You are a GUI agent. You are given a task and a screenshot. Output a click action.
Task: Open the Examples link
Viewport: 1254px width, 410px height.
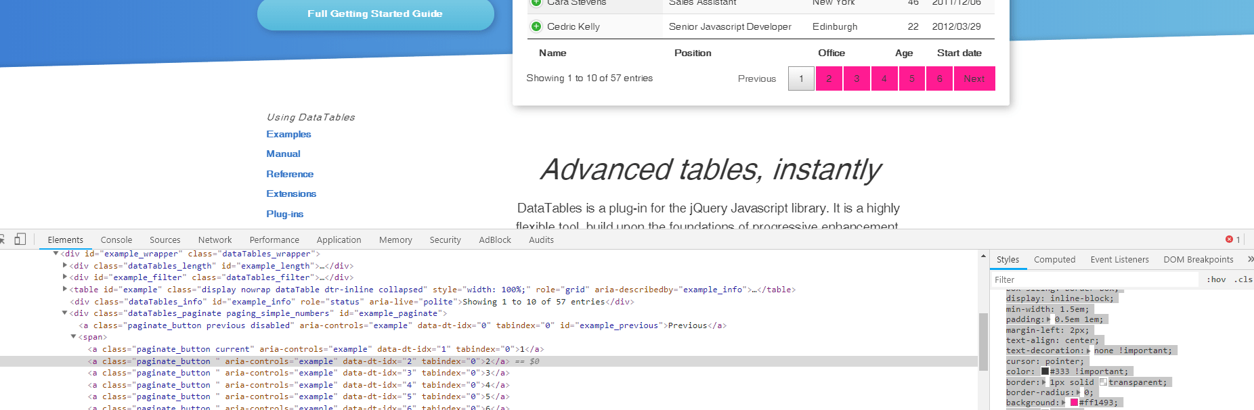(x=288, y=134)
